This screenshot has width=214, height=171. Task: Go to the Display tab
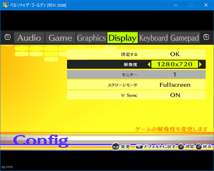tap(123, 38)
